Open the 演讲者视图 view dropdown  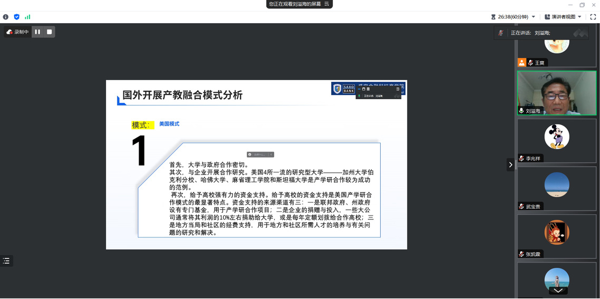pyautogui.click(x=579, y=17)
